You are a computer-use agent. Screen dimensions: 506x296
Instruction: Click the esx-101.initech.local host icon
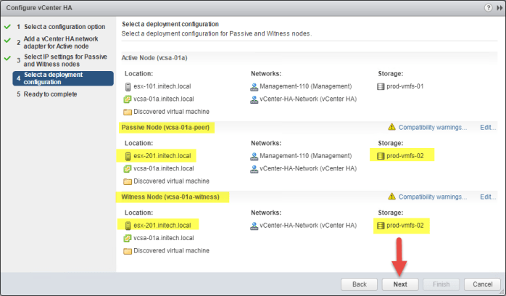coord(128,86)
